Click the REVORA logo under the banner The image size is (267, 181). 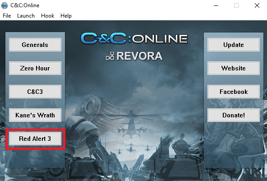pos(134,56)
